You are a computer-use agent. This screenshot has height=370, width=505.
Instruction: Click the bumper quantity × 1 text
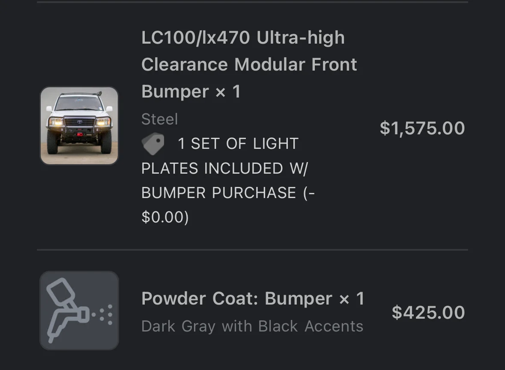coord(228,92)
